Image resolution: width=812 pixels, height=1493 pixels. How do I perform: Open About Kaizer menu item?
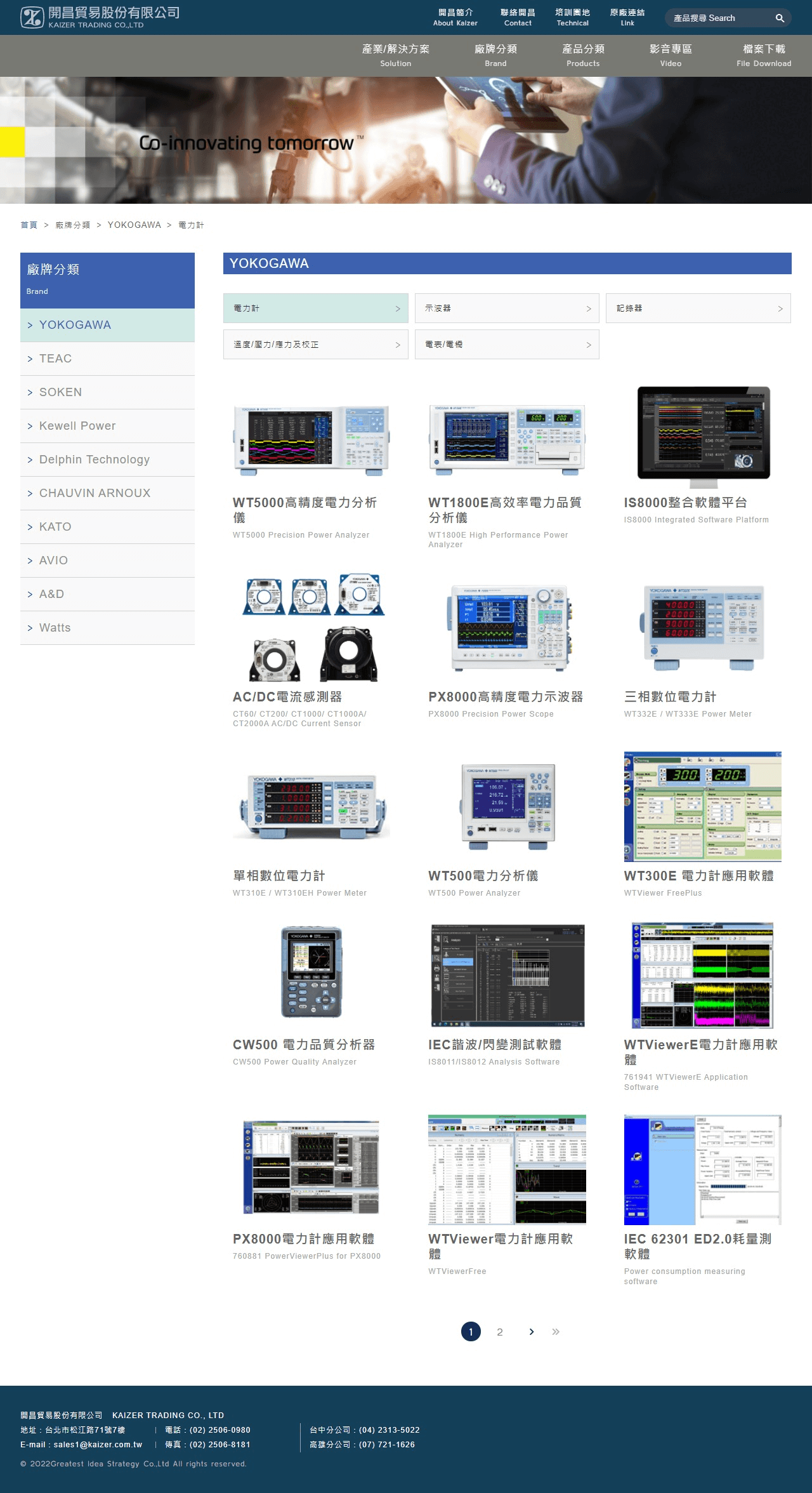coord(455,17)
